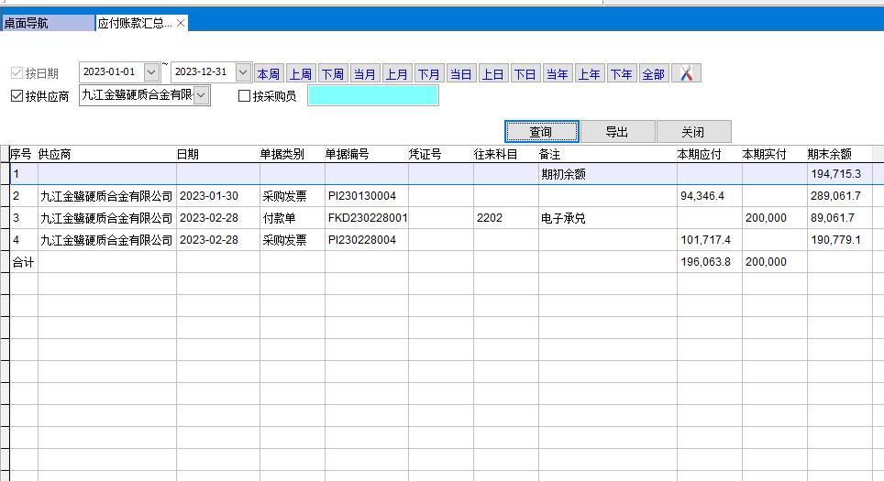Expand the end date 2023-12-31 dropdown
This screenshot has height=481, width=884.
[243, 72]
